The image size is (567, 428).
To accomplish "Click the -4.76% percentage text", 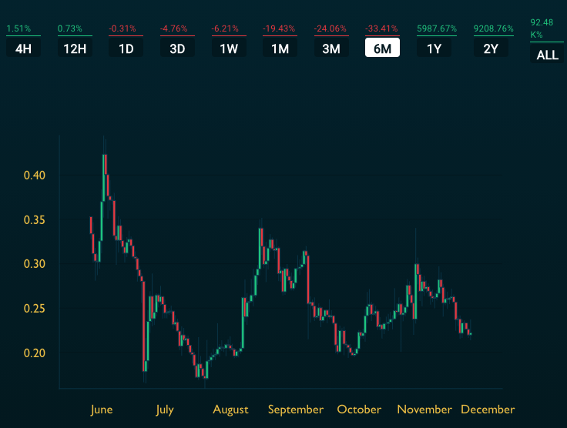I will pyautogui.click(x=173, y=28).
